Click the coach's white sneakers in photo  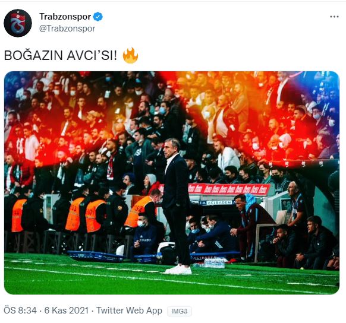pyautogui.click(x=179, y=270)
